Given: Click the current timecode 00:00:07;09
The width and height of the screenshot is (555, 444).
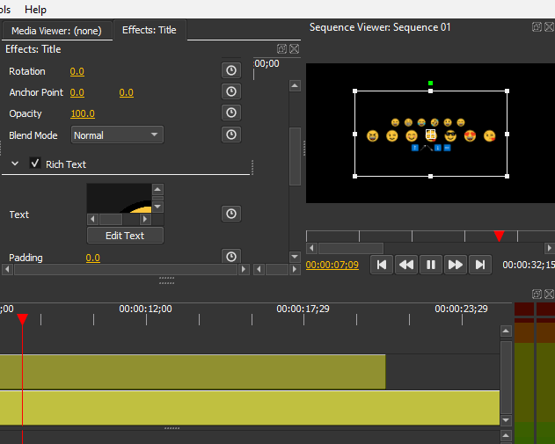Looking at the screenshot, I should tap(332, 265).
